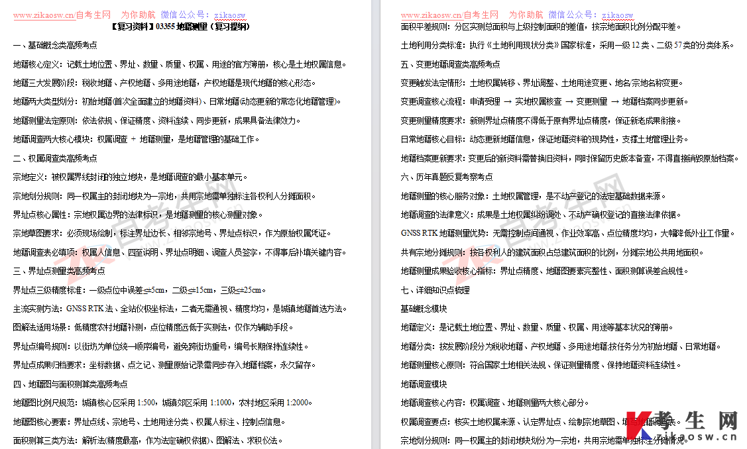The height and width of the screenshot is (449, 747).
Task: Click the line starting '共有宗地分摊规则'
Action: pyautogui.click(x=552, y=252)
